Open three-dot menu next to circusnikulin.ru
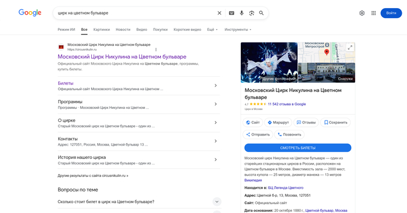The height and width of the screenshot is (213, 407). [x=156, y=49]
